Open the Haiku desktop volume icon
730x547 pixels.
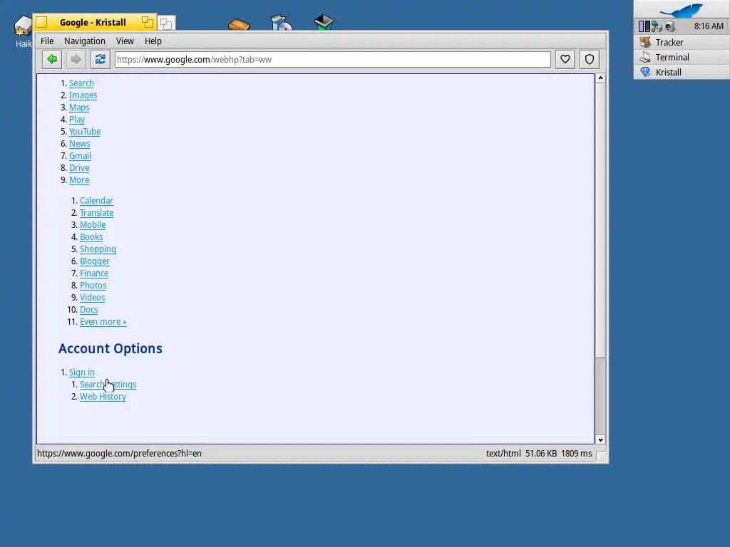tap(23, 26)
